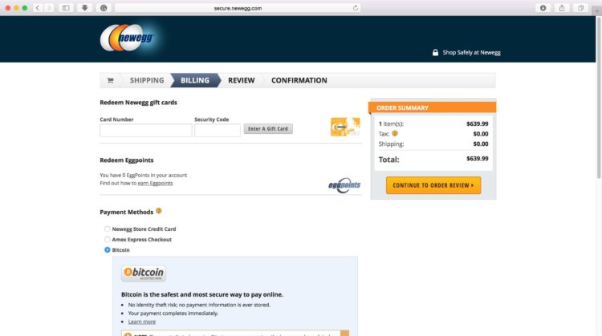The width and height of the screenshot is (602, 336).
Task: Click the shopping cart step icon
Action: [110, 80]
